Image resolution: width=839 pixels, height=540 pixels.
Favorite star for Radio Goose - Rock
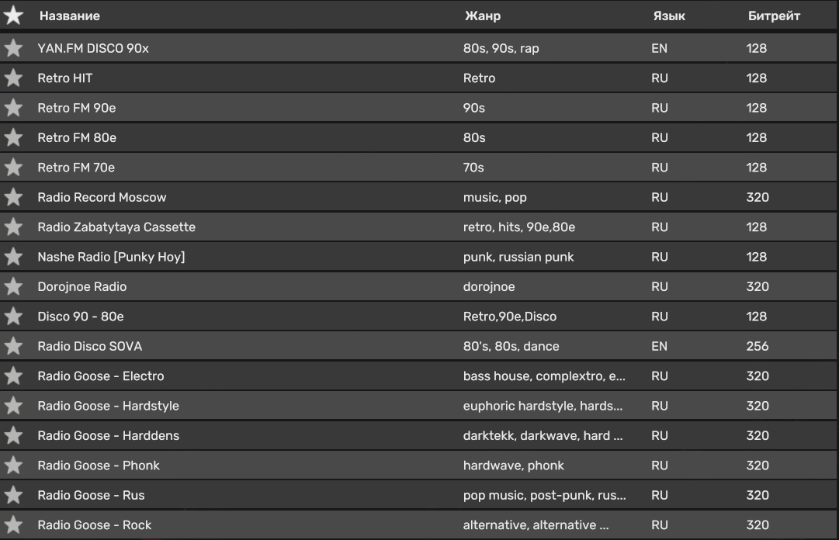tap(13, 525)
